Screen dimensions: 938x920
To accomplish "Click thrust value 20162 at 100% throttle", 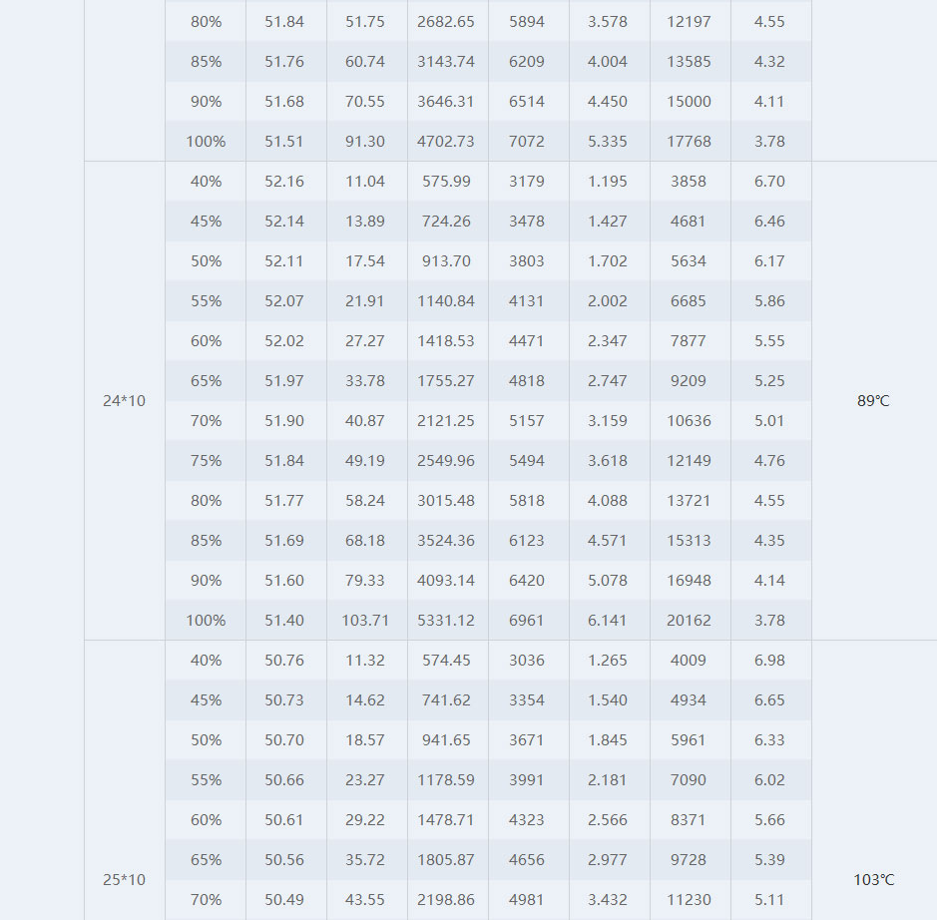I will [x=689, y=621].
